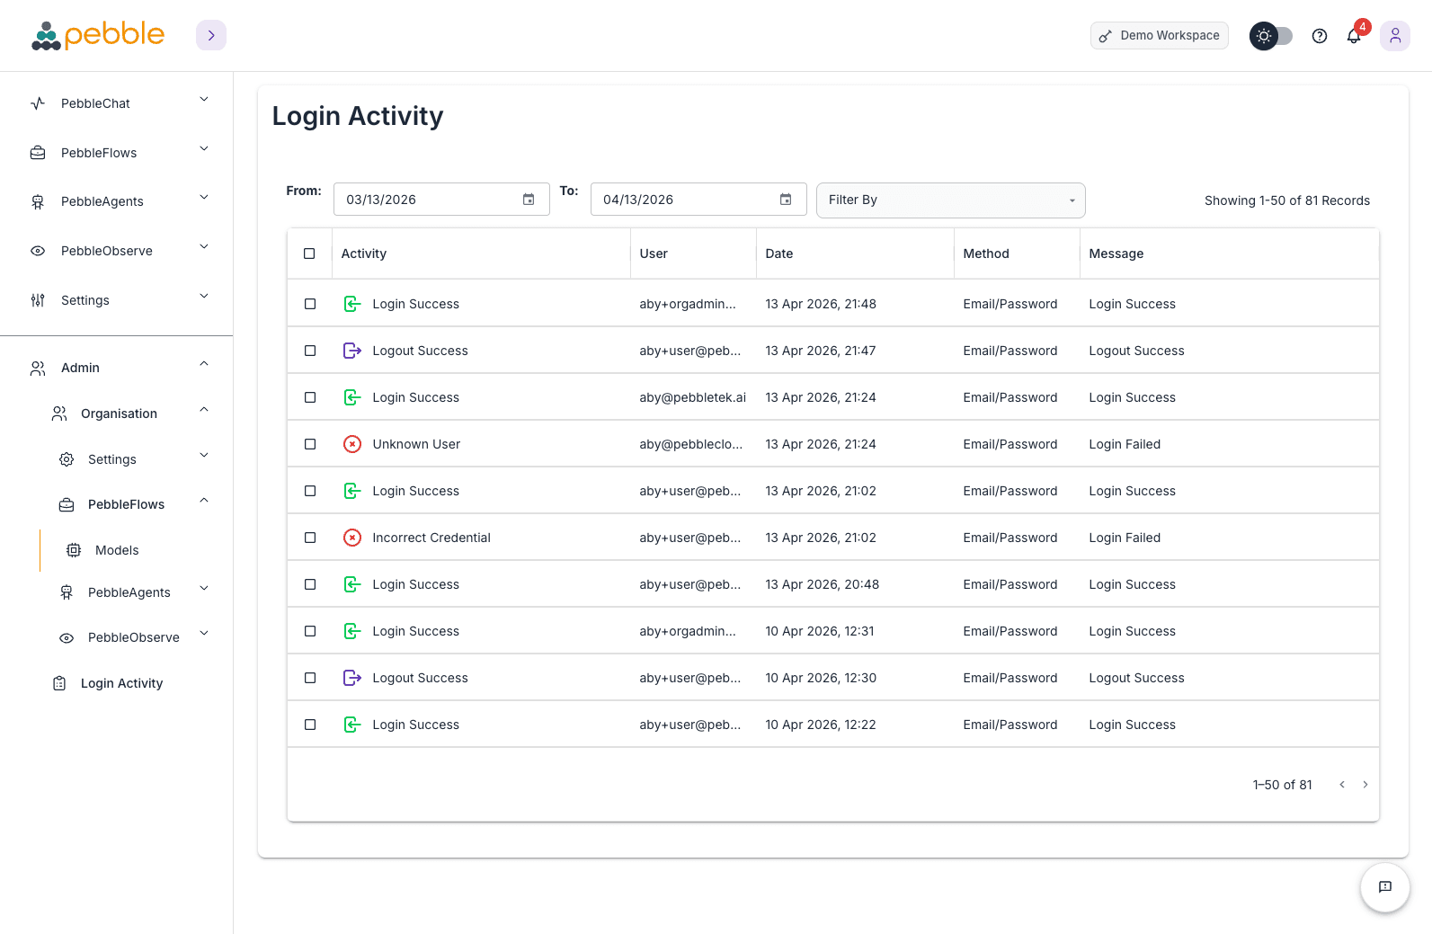
Task: Collapse the Admin section chevron
Action: pyautogui.click(x=204, y=364)
